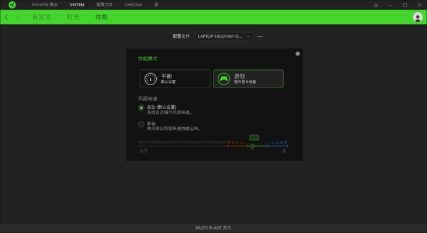Screen dimensions: 427x233
Task: Choose 手动 manual fan speed option
Action: 141,124
